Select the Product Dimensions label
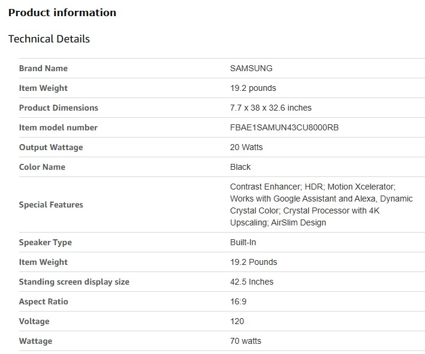 [58, 108]
